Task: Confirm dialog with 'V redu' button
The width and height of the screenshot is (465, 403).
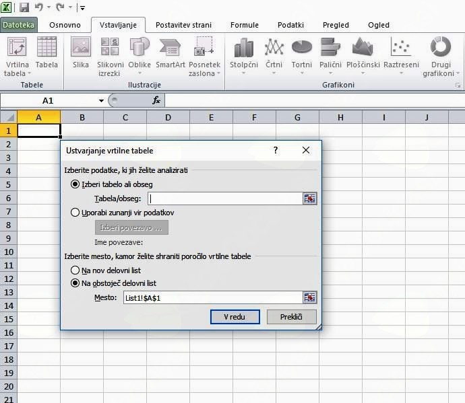Action: pos(235,317)
